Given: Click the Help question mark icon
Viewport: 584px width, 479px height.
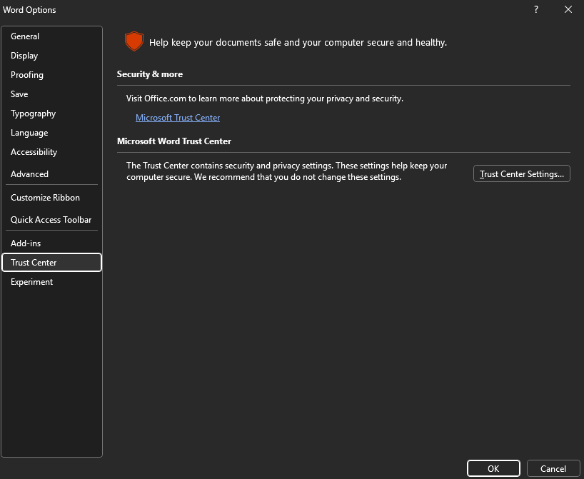Looking at the screenshot, I should (536, 10).
